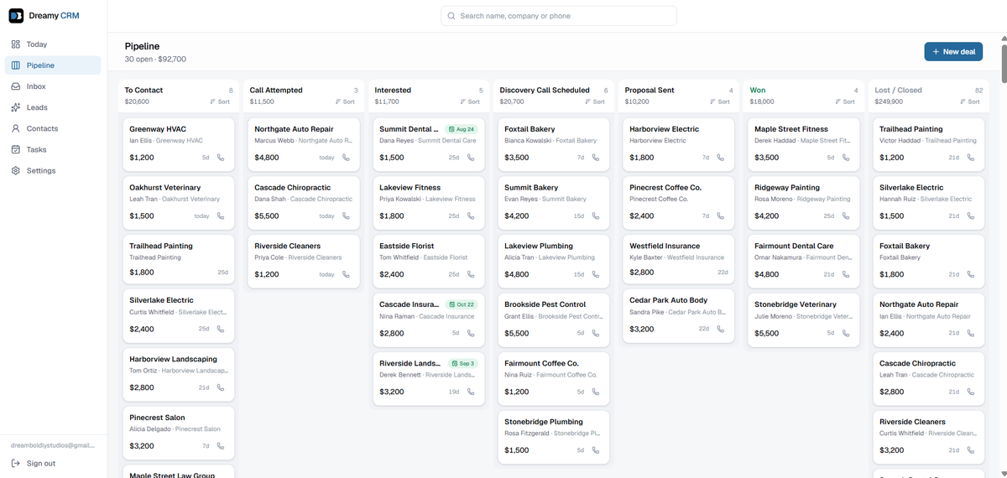Open the Inbox section

click(54, 86)
